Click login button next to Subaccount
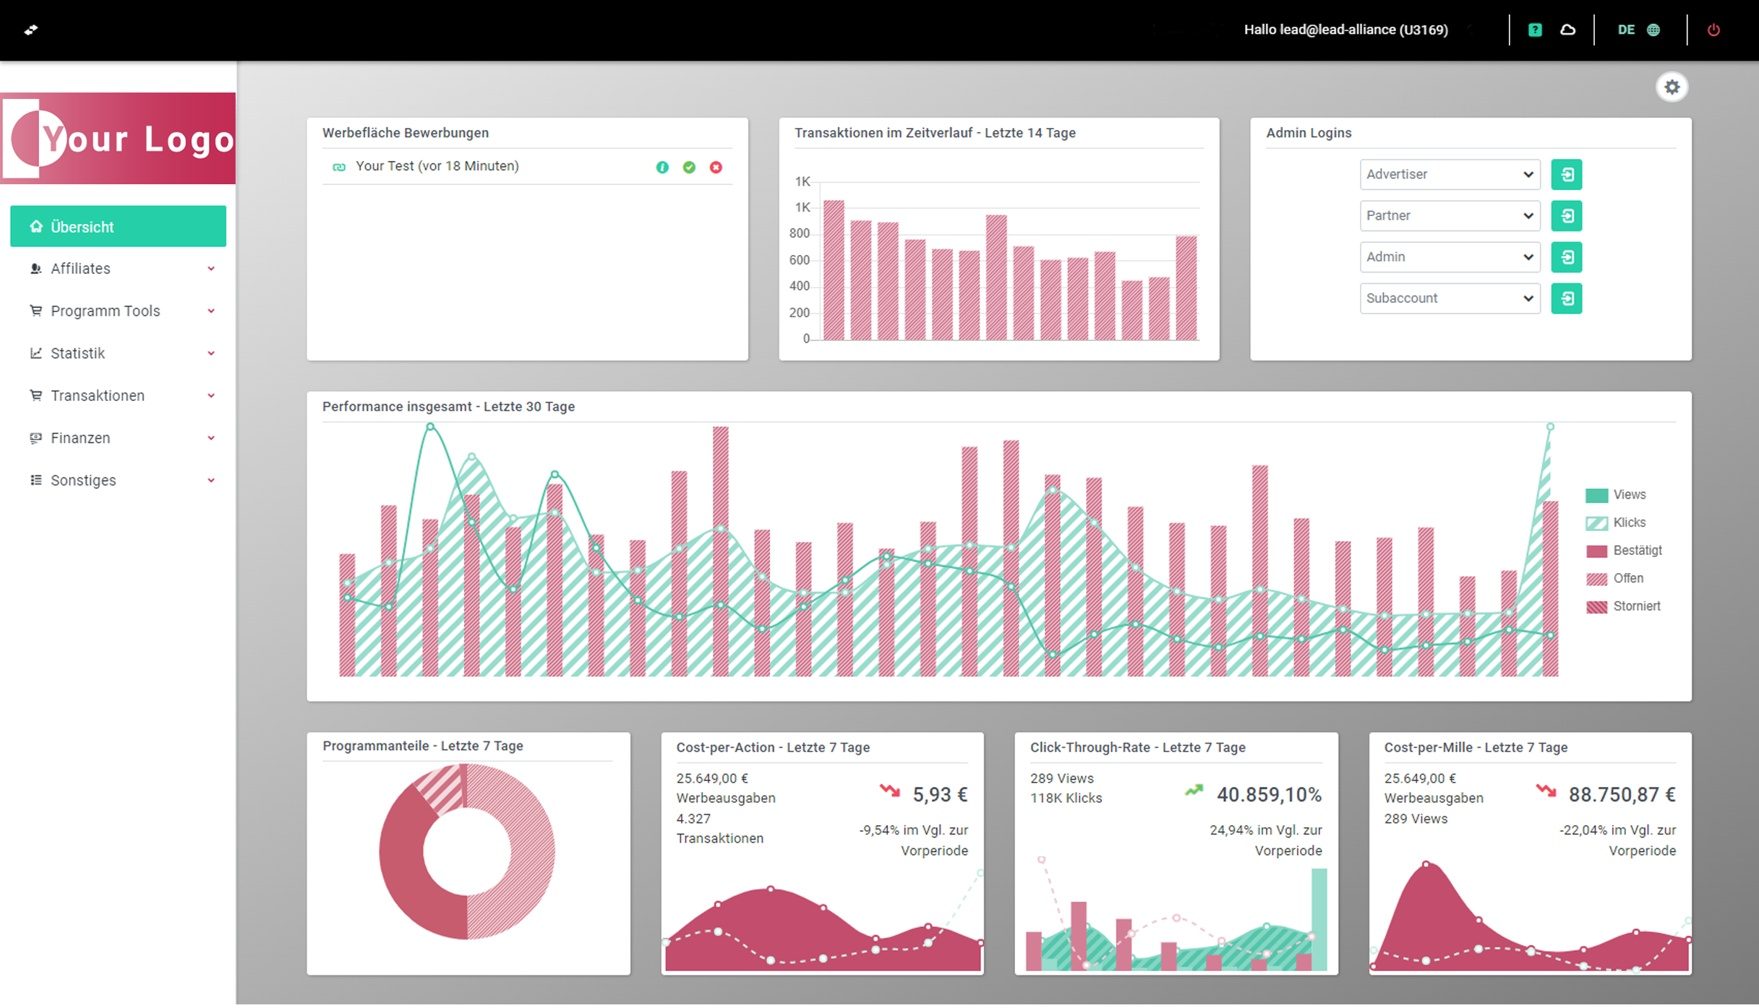1759x1008 pixels. coord(1566,299)
